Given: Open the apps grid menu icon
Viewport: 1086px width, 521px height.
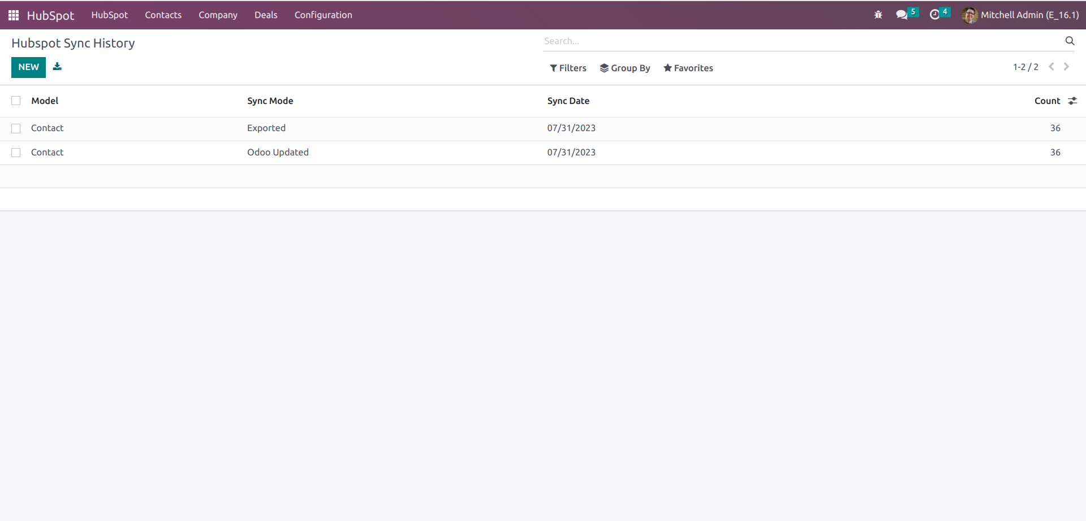Looking at the screenshot, I should (x=14, y=15).
